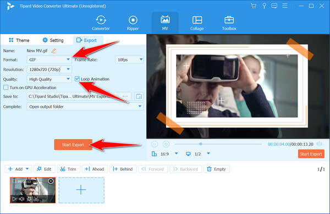Click the Behind button
This screenshot has width=330, height=214.
click(x=123, y=169)
